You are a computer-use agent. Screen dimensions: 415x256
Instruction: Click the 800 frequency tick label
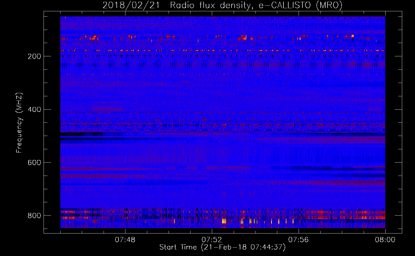coord(34,216)
